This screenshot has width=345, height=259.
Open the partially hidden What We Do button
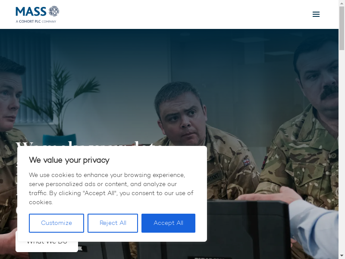tap(47, 246)
